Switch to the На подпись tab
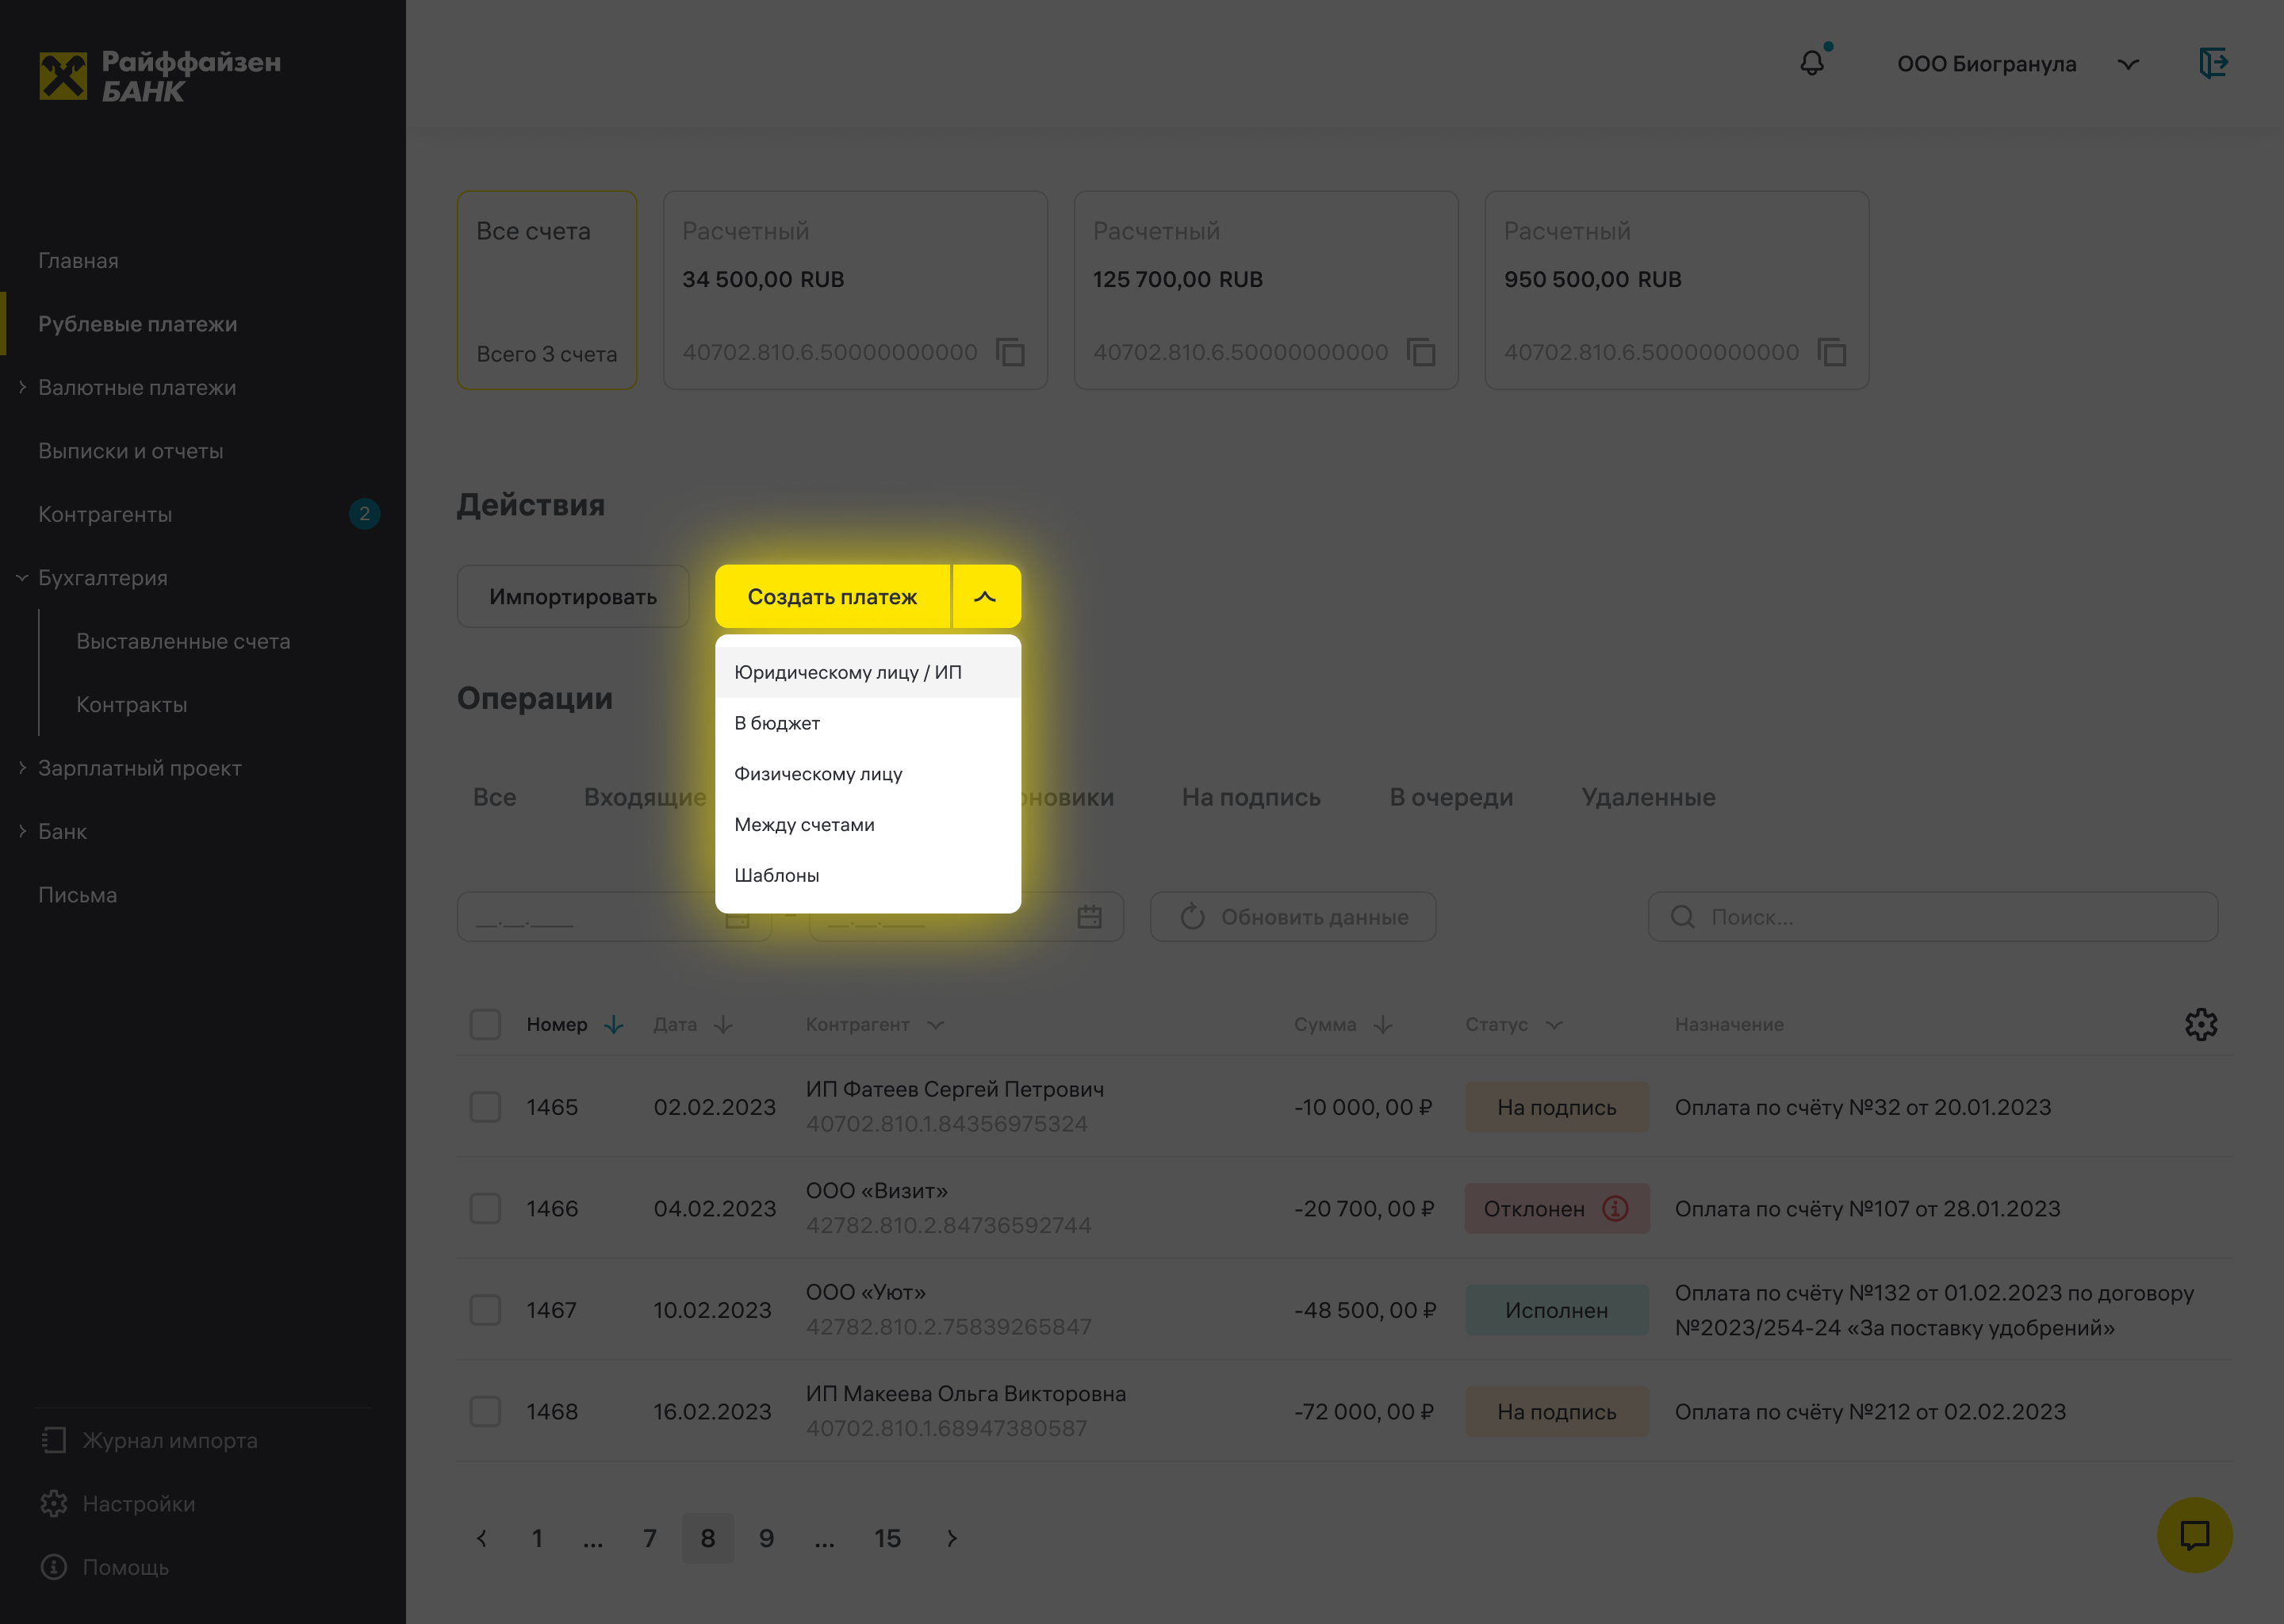 [x=1251, y=797]
